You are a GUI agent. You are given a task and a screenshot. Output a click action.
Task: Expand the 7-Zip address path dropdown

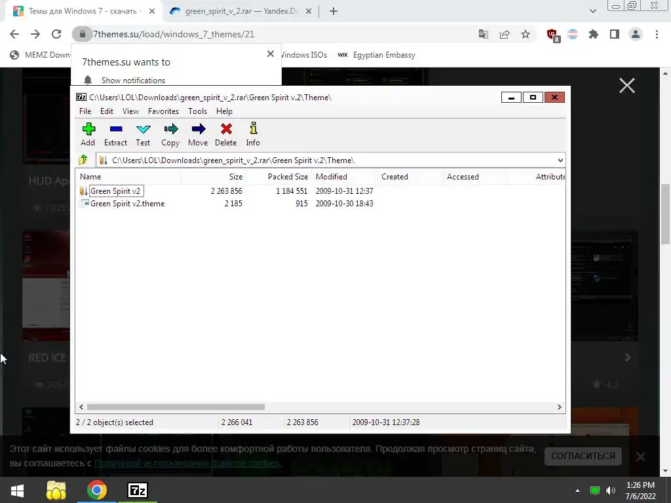tap(560, 160)
